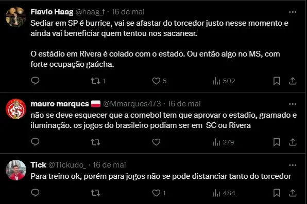View analytics showing 502 views
Viewport: 307px width, 204px height.
coord(224,81)
